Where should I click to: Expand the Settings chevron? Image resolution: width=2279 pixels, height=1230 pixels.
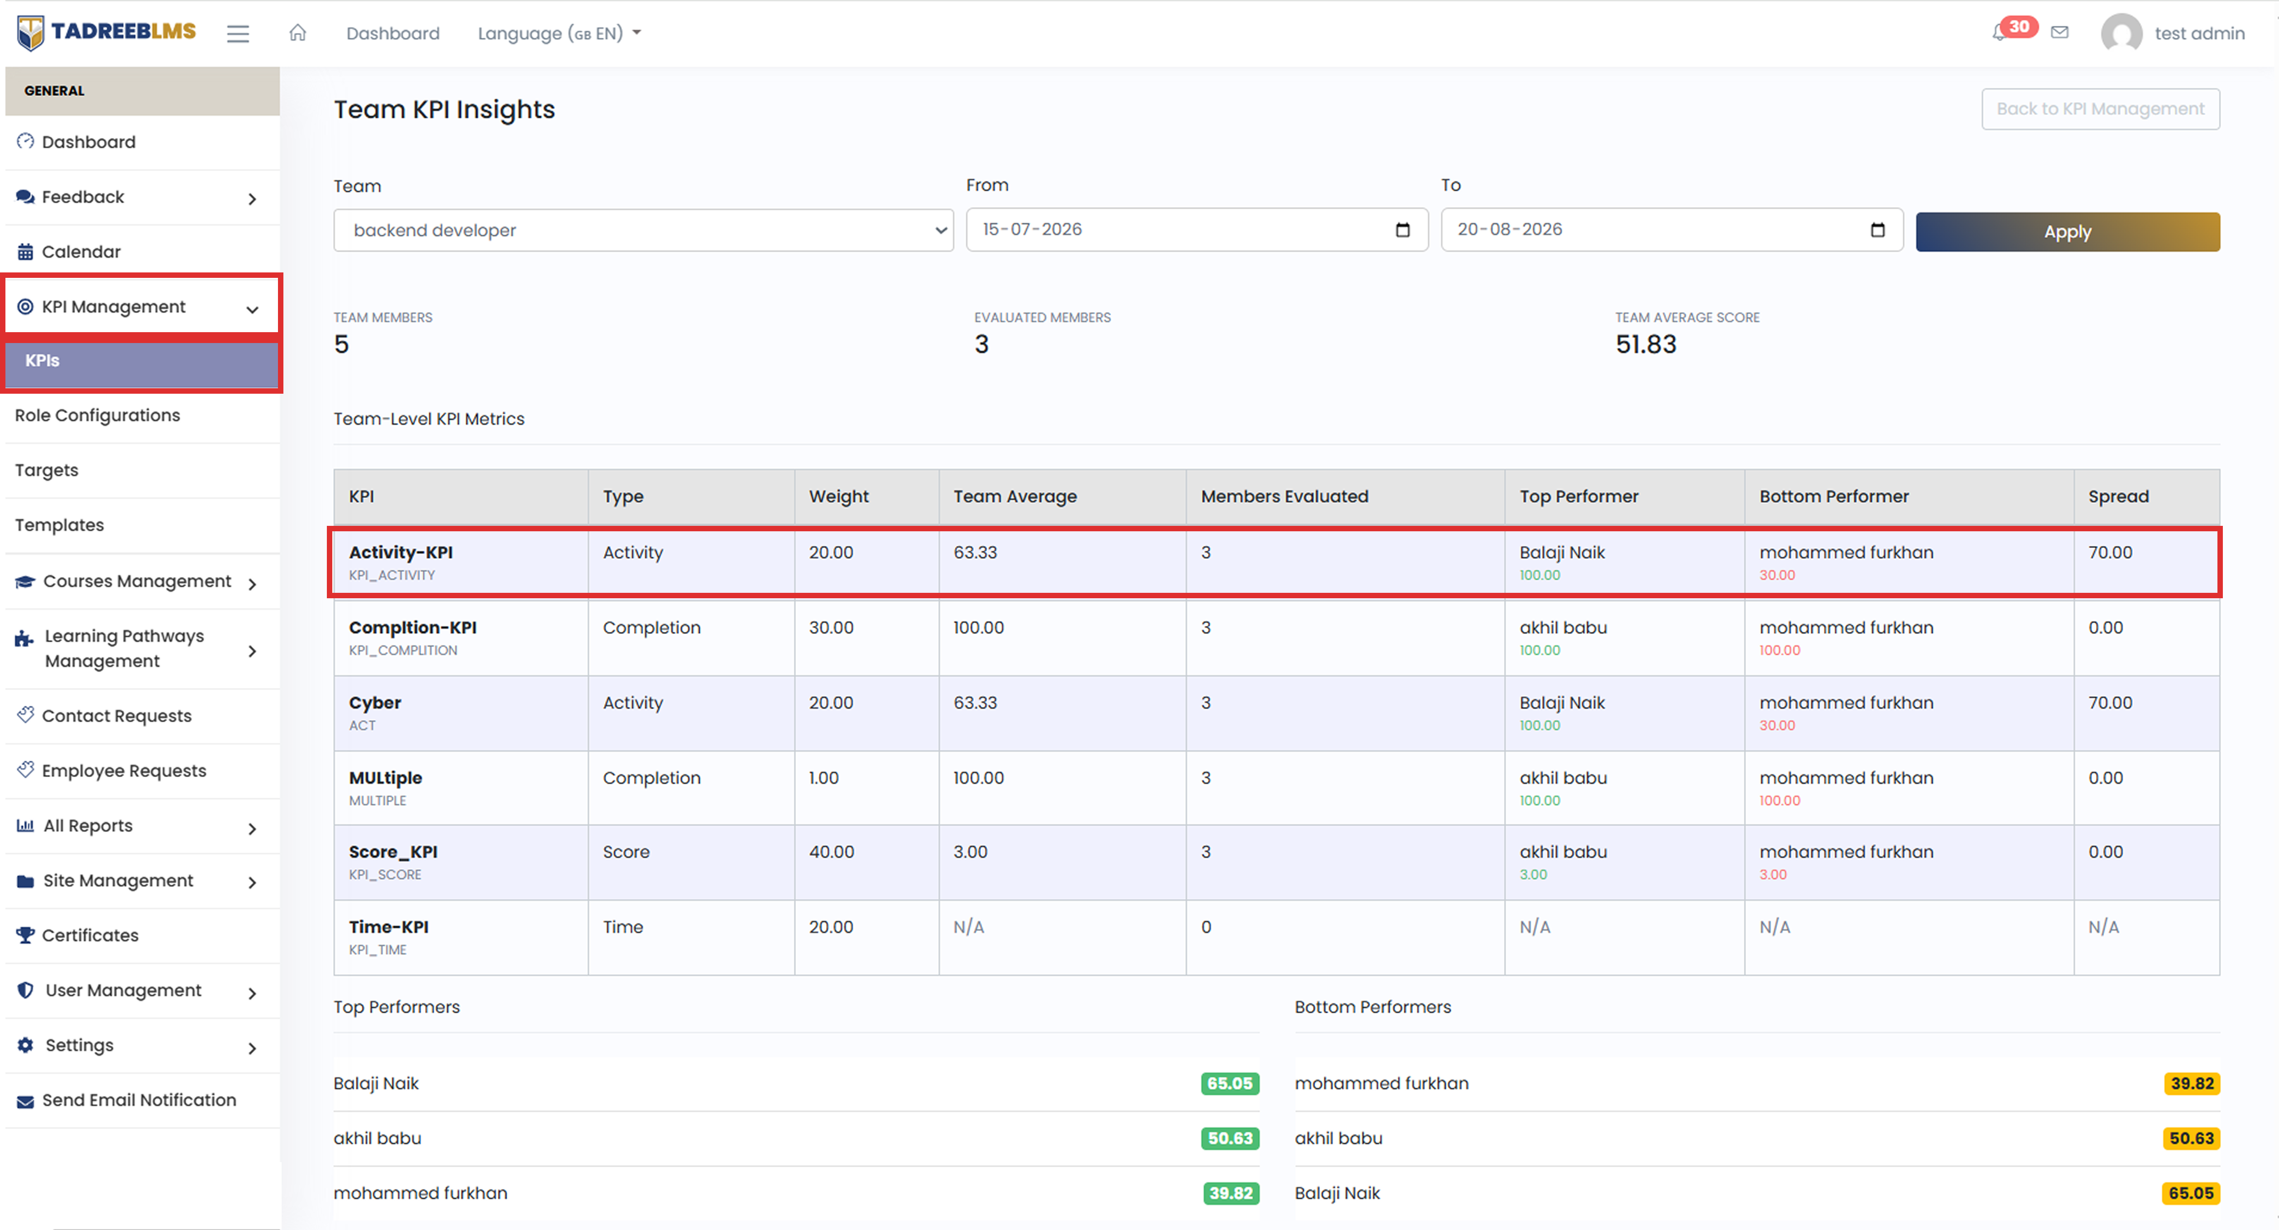(252, 1048)
